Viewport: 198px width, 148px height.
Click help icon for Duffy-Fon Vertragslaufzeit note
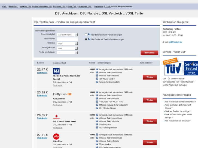pyautogui.click(x=97, y=92)
